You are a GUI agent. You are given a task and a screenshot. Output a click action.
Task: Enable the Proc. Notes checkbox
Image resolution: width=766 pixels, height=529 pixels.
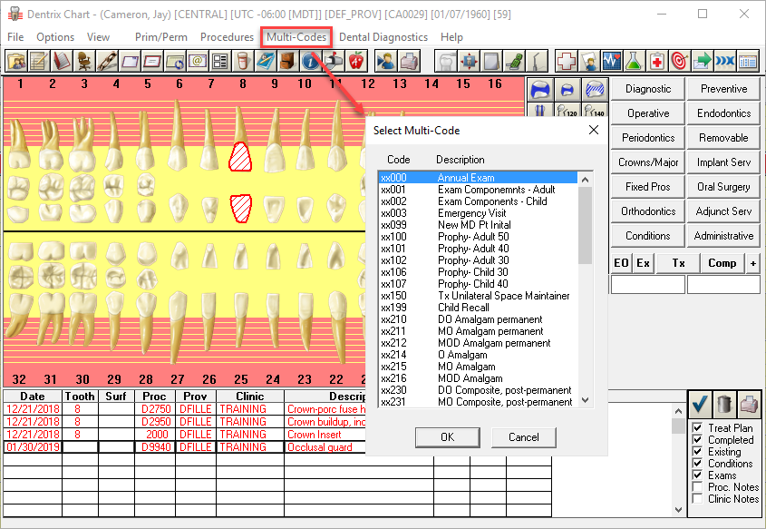click(x=698, y=487)
